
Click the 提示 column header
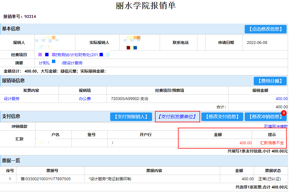[x=272, y=135]
